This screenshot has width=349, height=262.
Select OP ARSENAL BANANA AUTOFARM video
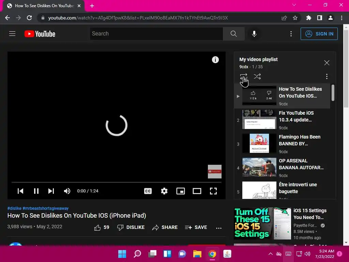[x=282, y=168]
